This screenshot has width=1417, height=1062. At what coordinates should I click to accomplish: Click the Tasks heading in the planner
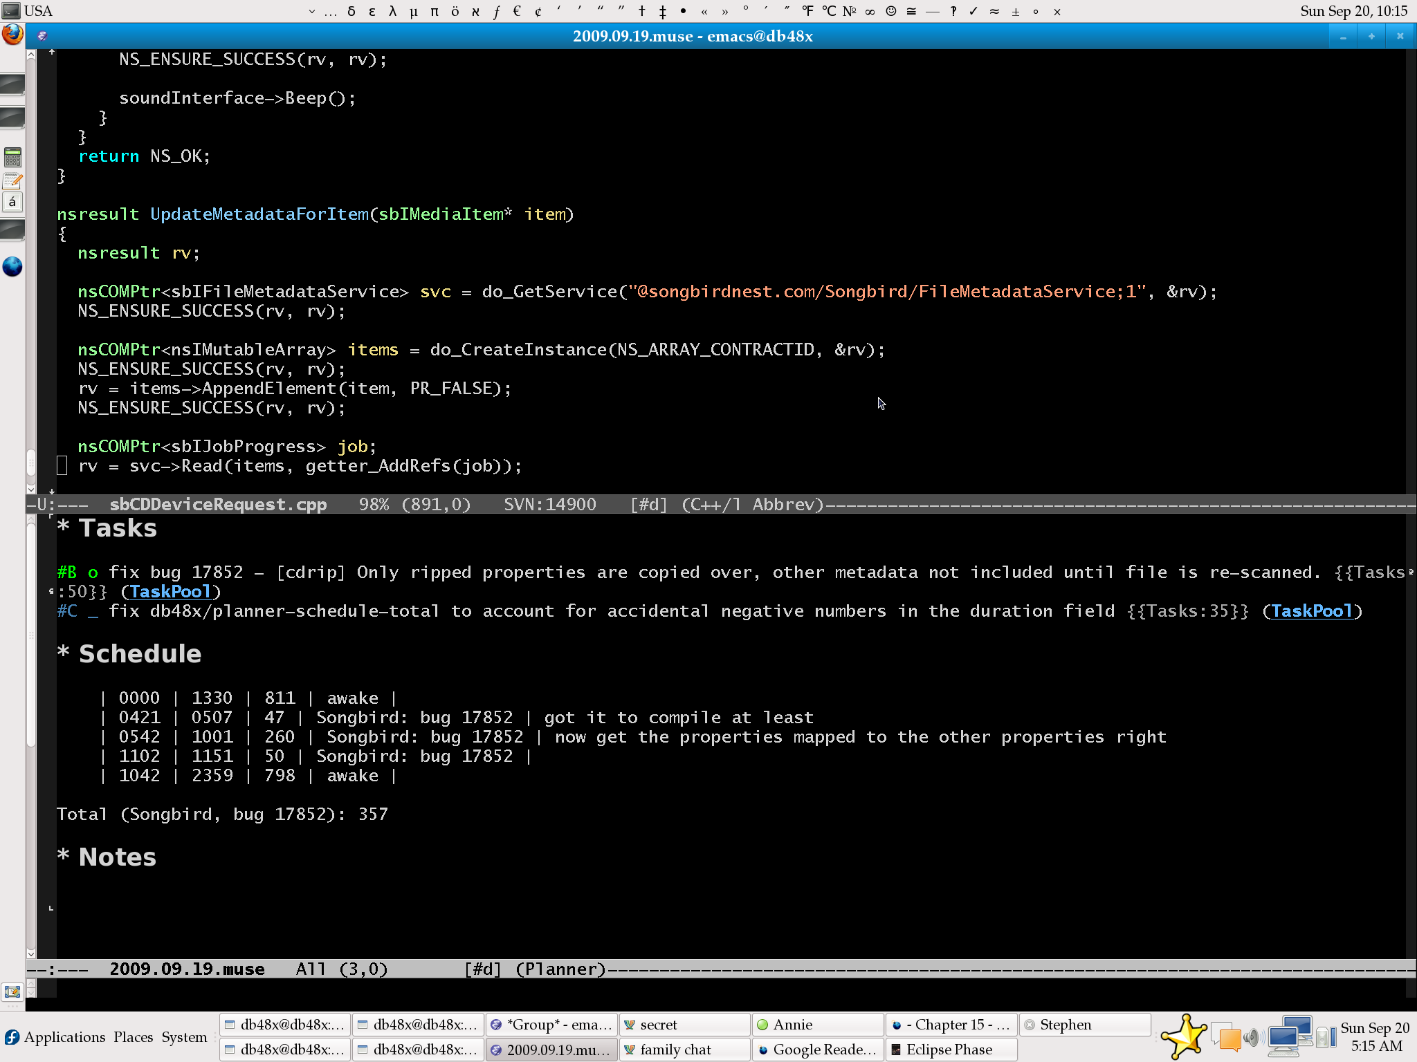tap(118, 528)
